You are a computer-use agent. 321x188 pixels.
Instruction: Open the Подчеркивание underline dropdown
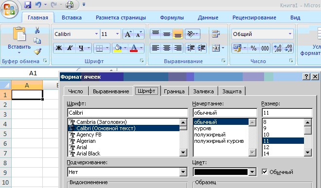click(183, 172)
